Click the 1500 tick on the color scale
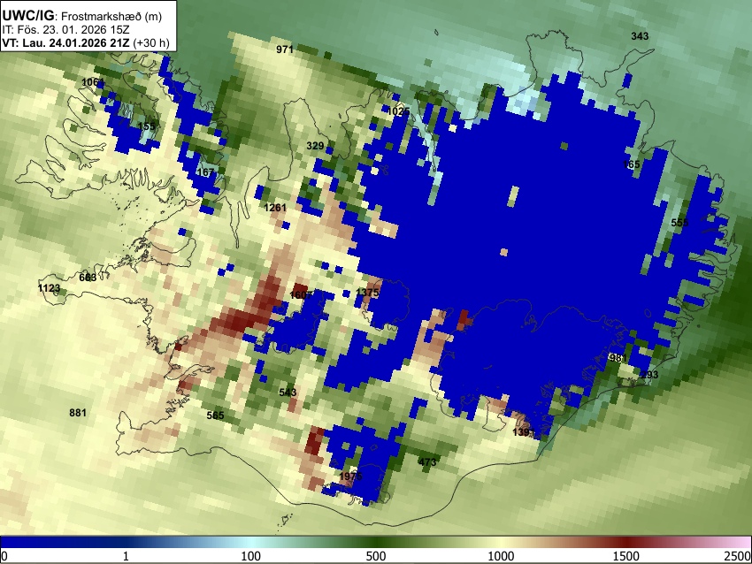The width and height of the screenshot is (752, 564). 626,556
